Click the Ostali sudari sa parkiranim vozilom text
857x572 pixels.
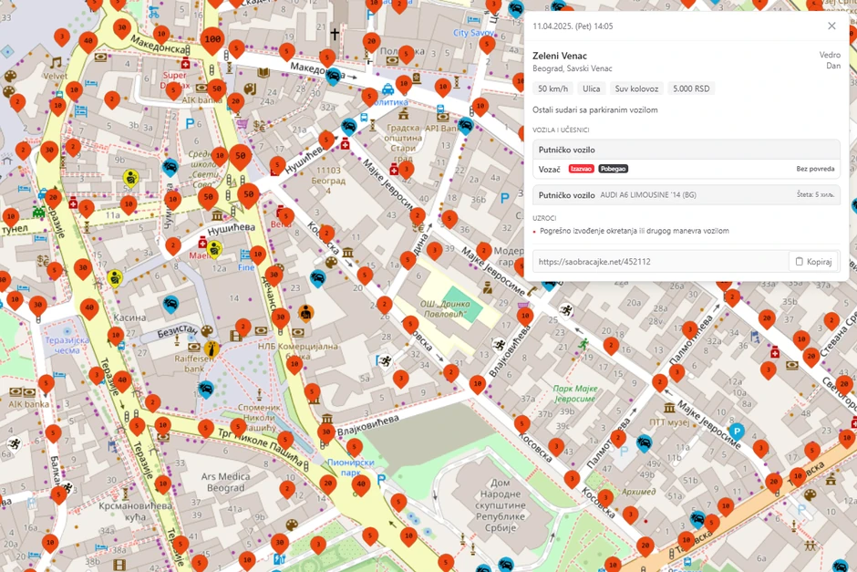point(594,109)
